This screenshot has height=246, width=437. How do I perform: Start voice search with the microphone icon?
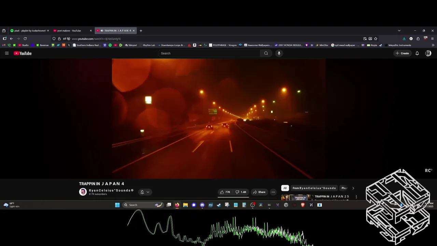click(279, 53)
